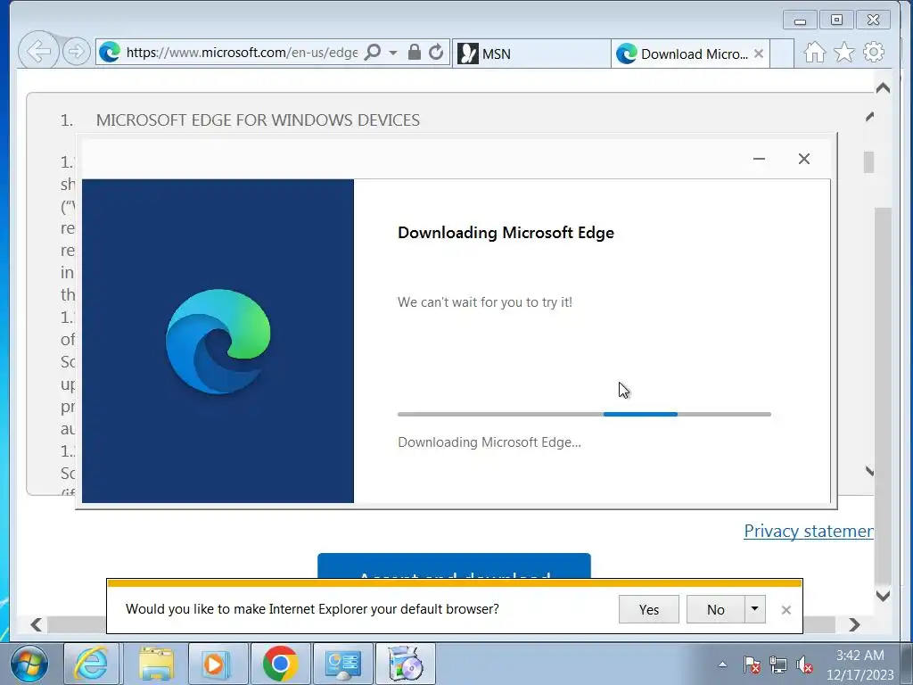Screen dimensions: 913x685
Task: Click the network status tray icon
Action: (777, 664)
